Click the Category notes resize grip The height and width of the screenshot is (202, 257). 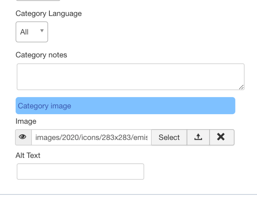click(241, 87)
